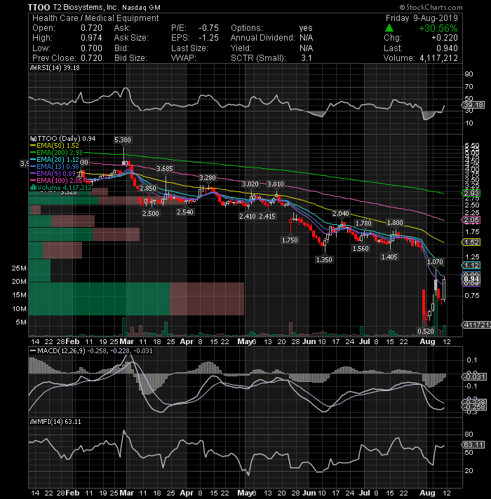Click the 2.93 EMA(200) axis tag
Viewport: 491px width, 499px height.
[471, 193]
